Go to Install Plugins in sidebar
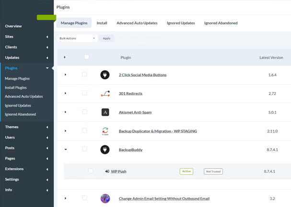 [16, 87]
